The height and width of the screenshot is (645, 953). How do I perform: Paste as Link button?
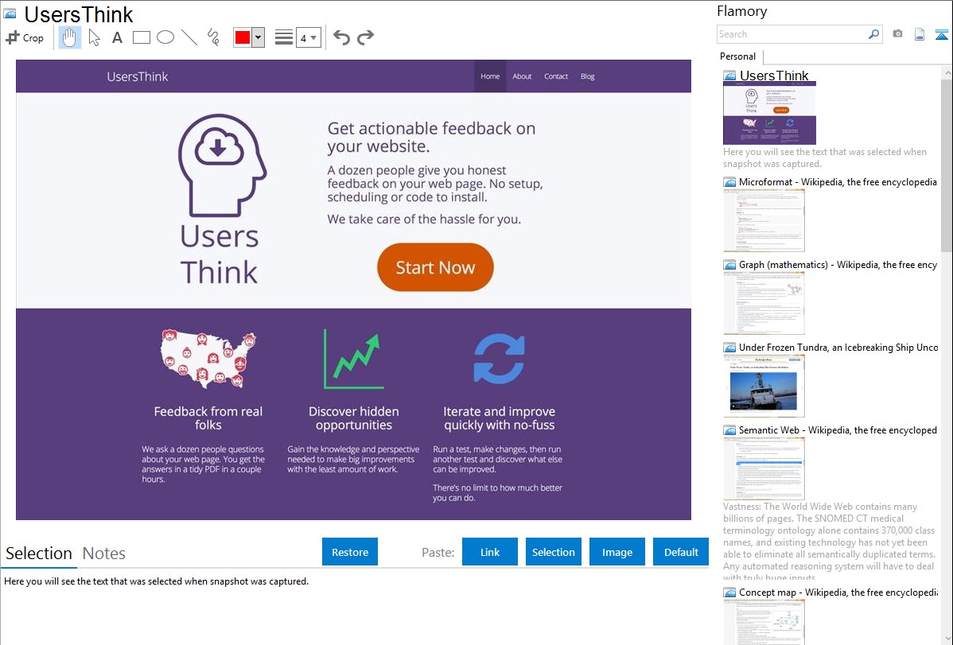tap(490, 552)
